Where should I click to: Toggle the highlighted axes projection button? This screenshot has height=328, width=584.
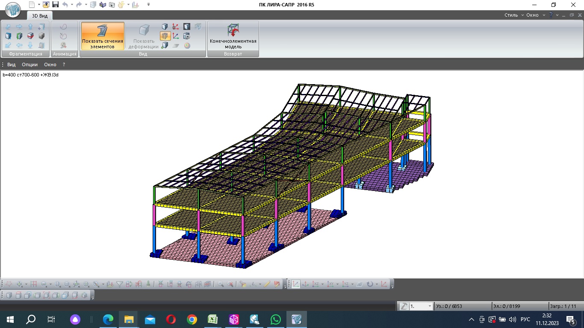[296, 284]
